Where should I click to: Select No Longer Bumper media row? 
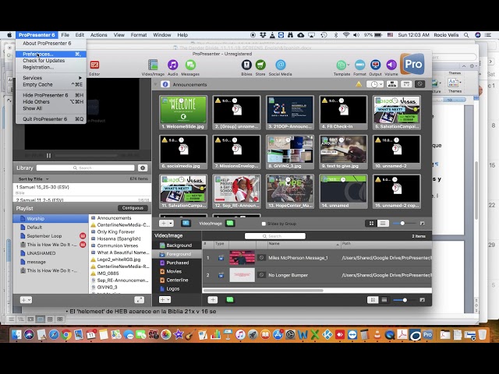tap(317, 275)
